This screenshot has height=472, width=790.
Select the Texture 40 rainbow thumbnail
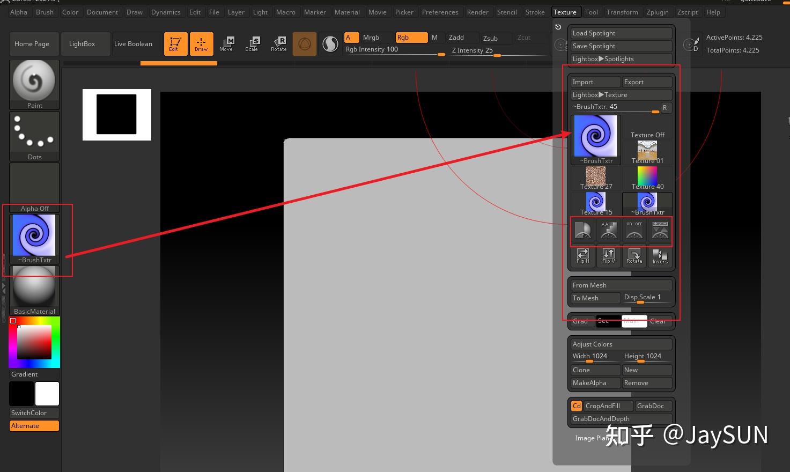(647, 178)
